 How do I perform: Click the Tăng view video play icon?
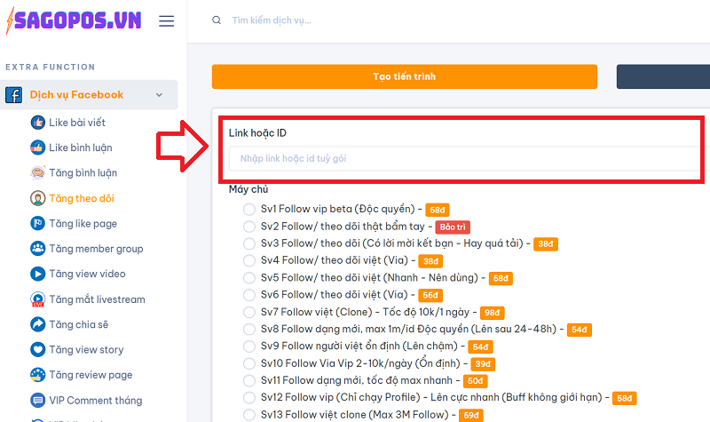(x=37, y=275)
